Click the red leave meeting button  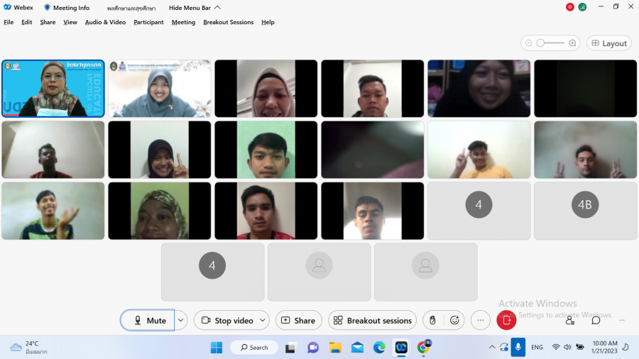[x=506, y=321]
